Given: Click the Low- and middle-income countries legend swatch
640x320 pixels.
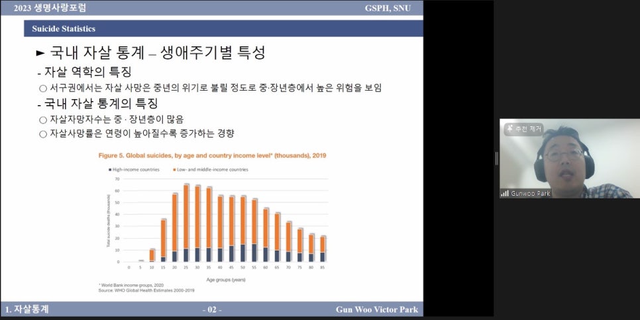Looking at the screenshot, I should click(176, 170).
